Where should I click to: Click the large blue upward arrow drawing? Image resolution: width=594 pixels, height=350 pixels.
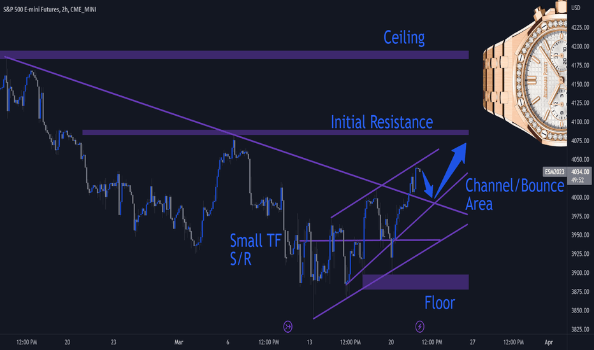450,171
